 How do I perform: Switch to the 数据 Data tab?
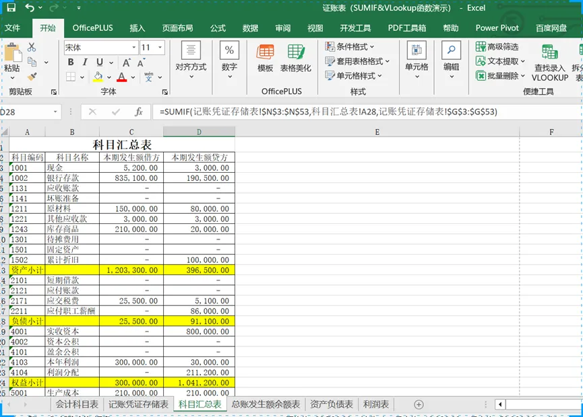click(x=250, y=28)
